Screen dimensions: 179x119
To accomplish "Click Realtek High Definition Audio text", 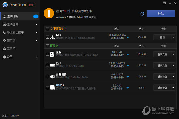I will [72, 77].
